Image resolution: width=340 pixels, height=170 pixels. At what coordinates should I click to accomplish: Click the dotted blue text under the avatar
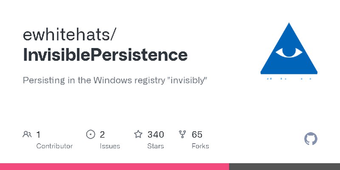point(289,79)
